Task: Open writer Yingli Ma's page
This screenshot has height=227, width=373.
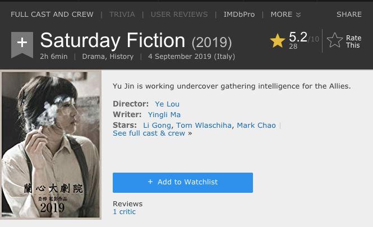Action: click(x=164, y=114)
